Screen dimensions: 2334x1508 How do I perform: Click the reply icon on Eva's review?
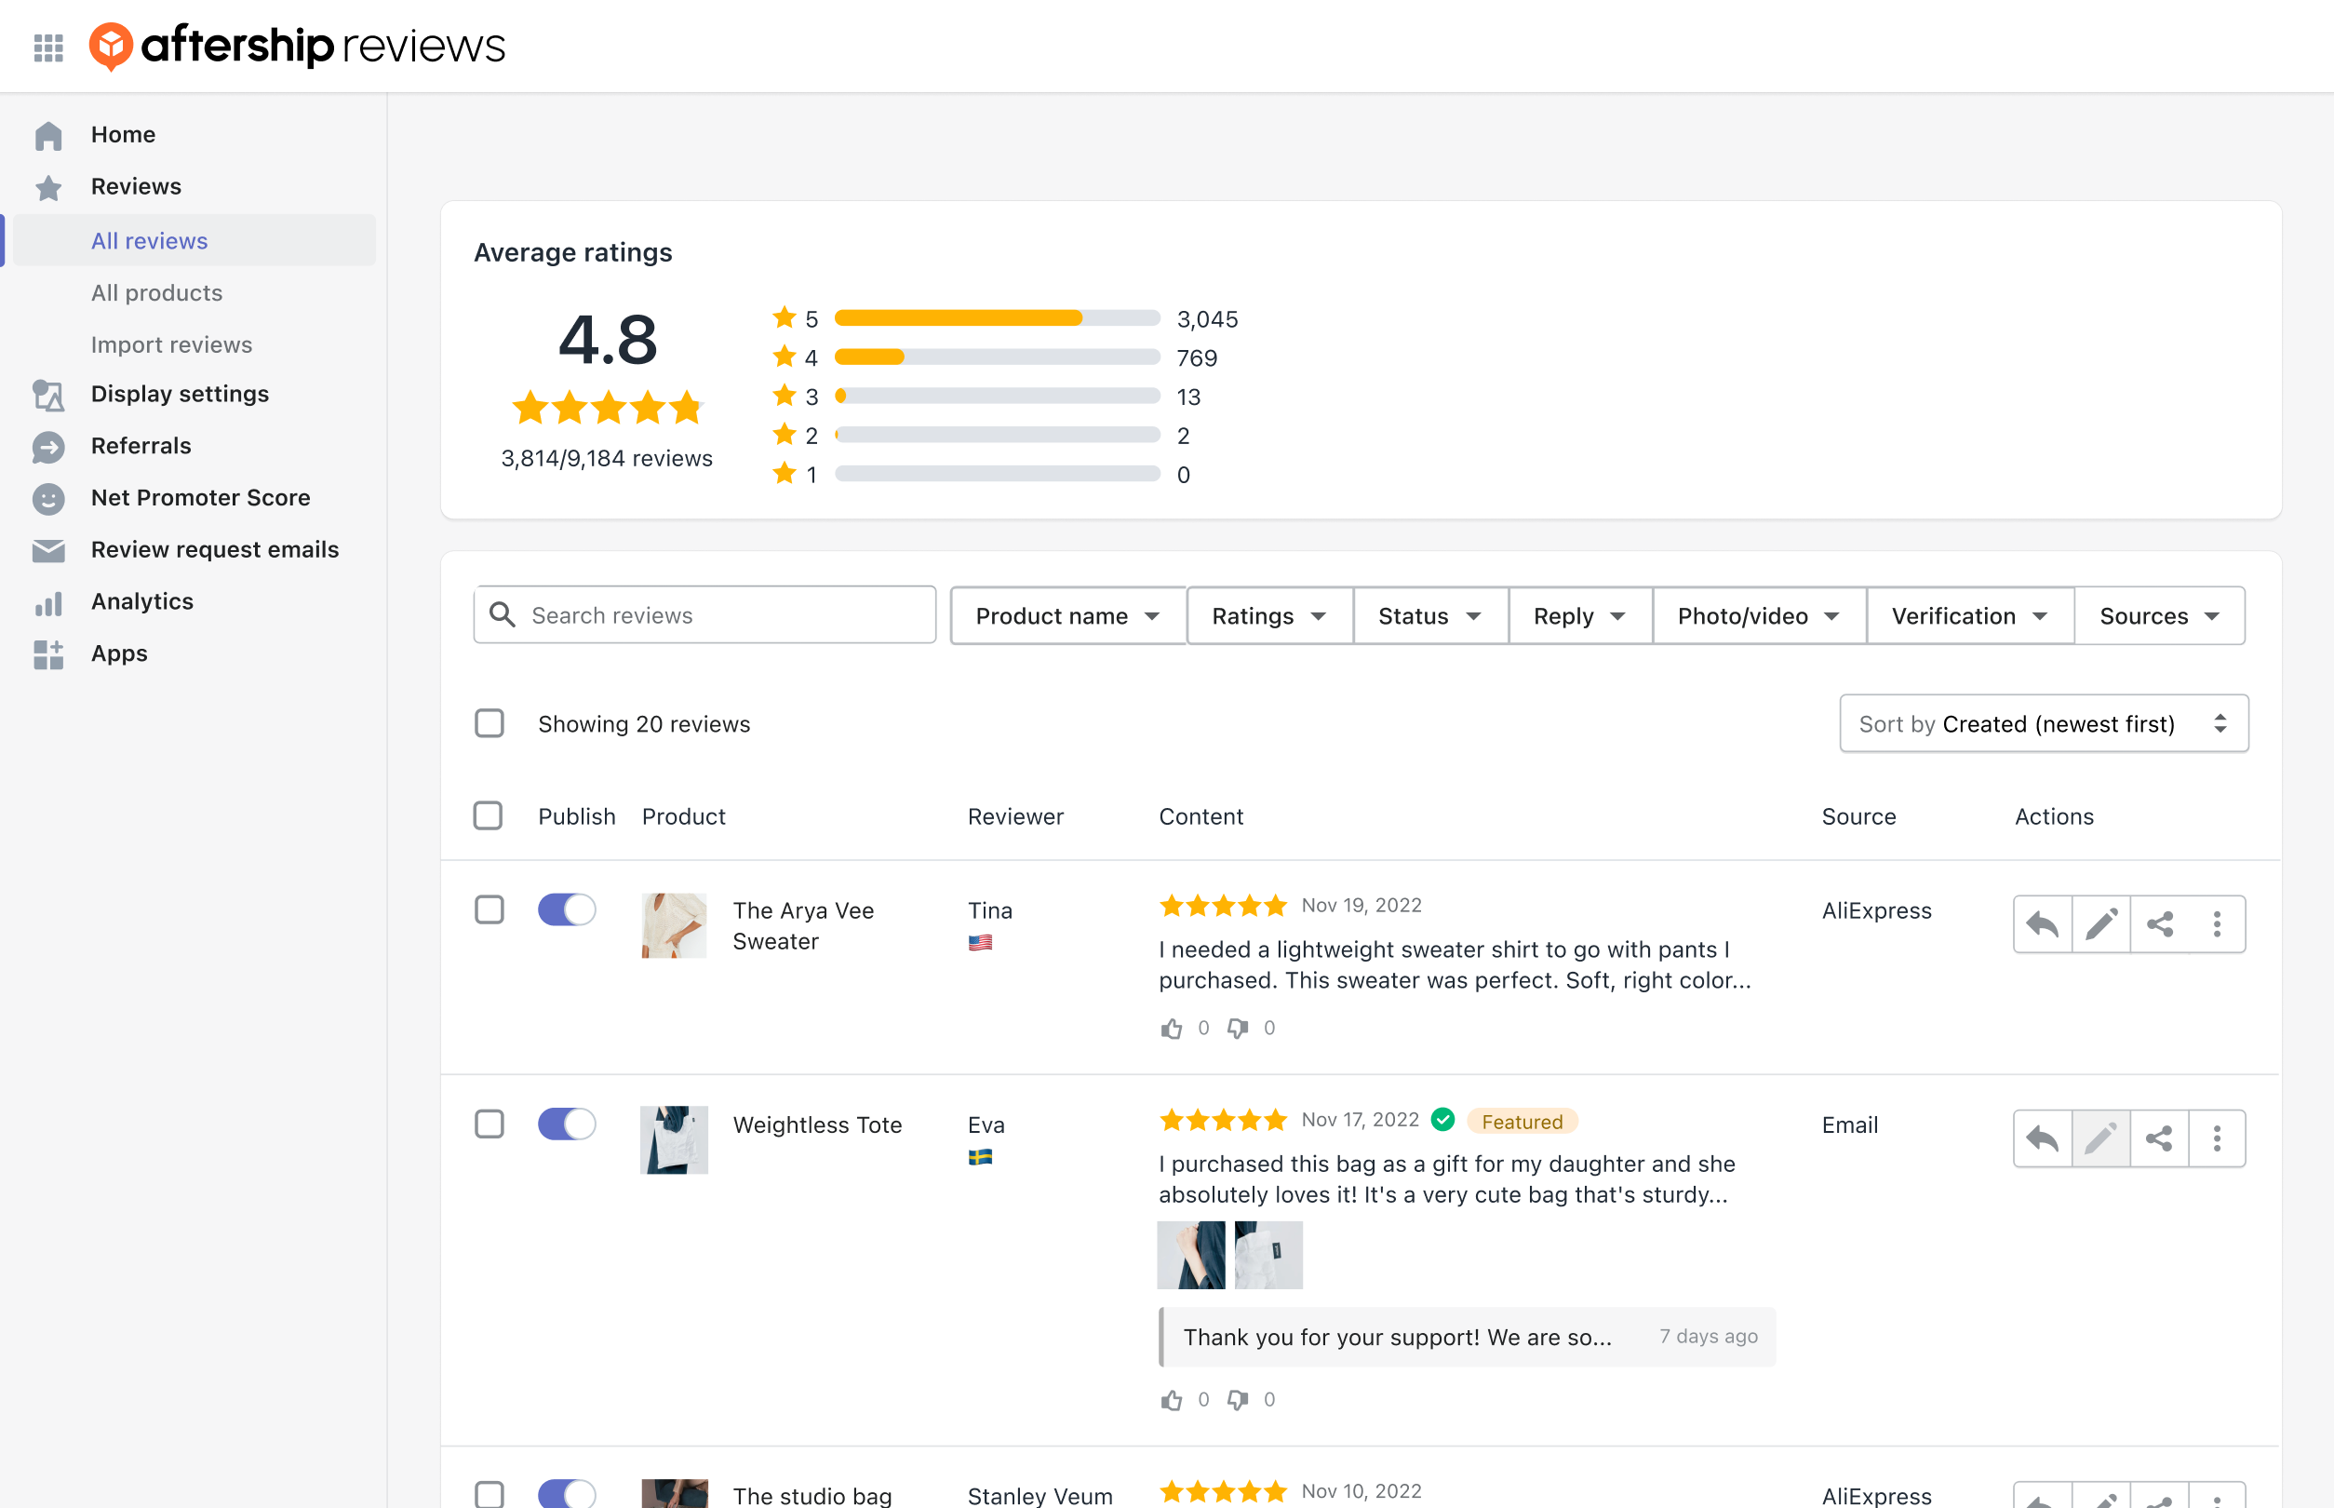pyautogui.click(x=2043, y=1137)
